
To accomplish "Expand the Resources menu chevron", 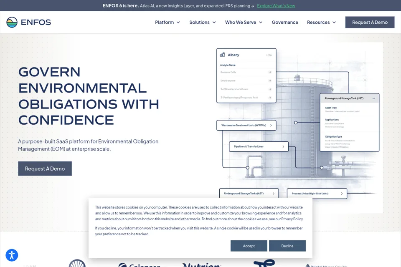I will coord(334,22).
